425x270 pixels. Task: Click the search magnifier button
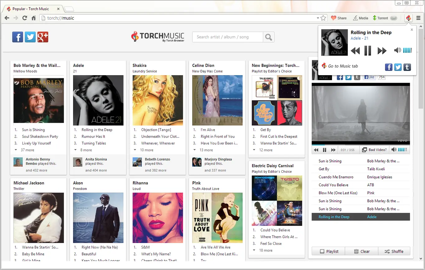coord(269,37)
